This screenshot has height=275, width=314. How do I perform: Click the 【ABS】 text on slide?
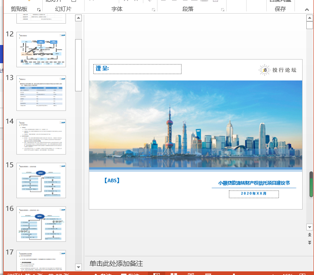(x=112, y=180)
